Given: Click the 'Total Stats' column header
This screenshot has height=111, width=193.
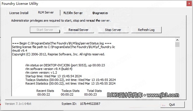Looking at the screenshot, I should click(94, 91).
